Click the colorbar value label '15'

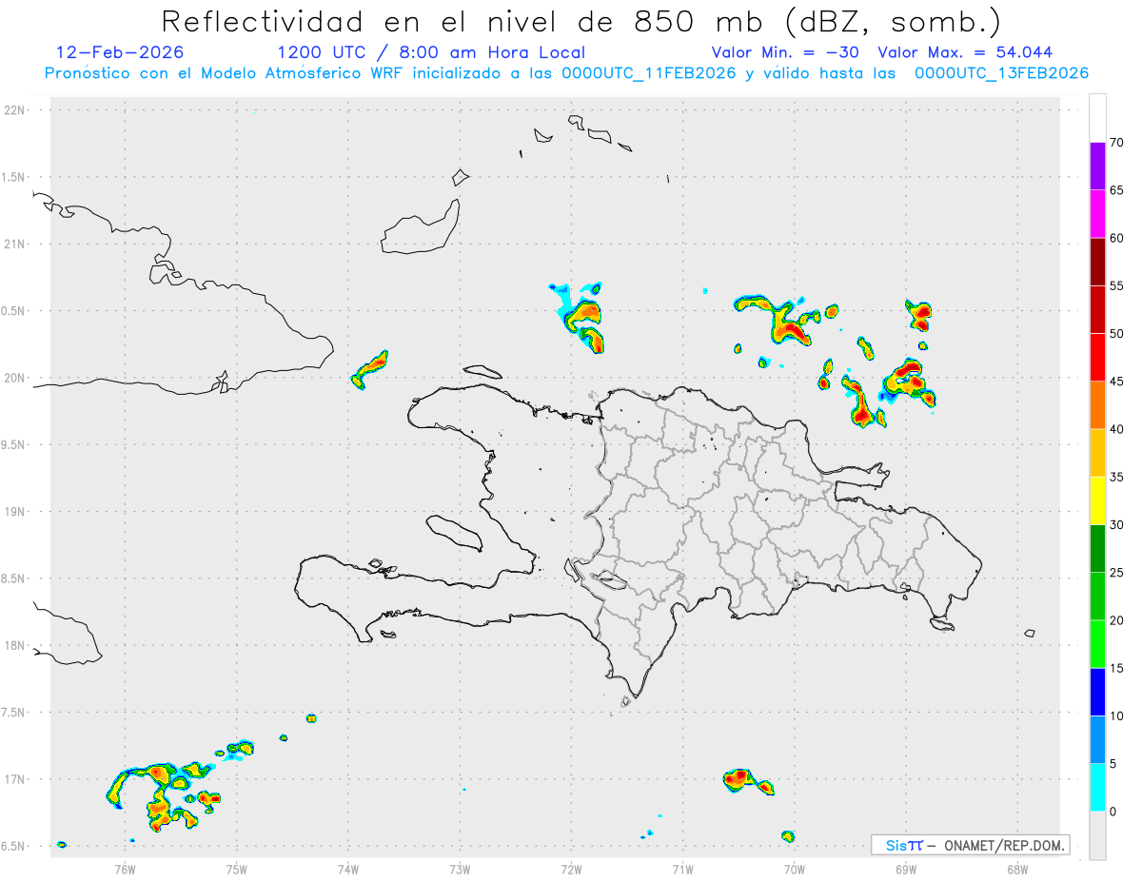pos(1116,668)
